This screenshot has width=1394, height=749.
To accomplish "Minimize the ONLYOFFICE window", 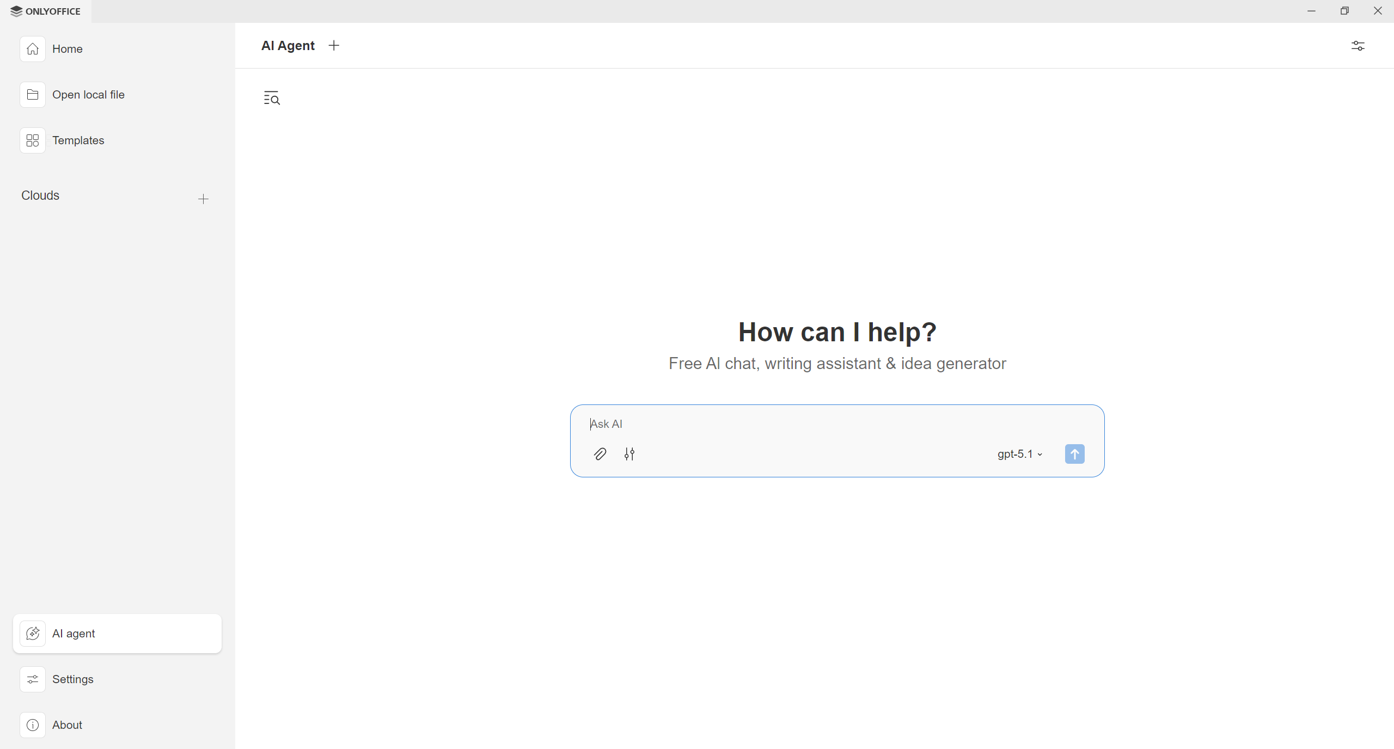I will (1311, 11).
